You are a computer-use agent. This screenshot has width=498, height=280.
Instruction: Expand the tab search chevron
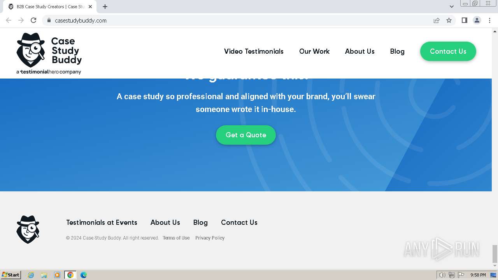click(x=452, y=7)
